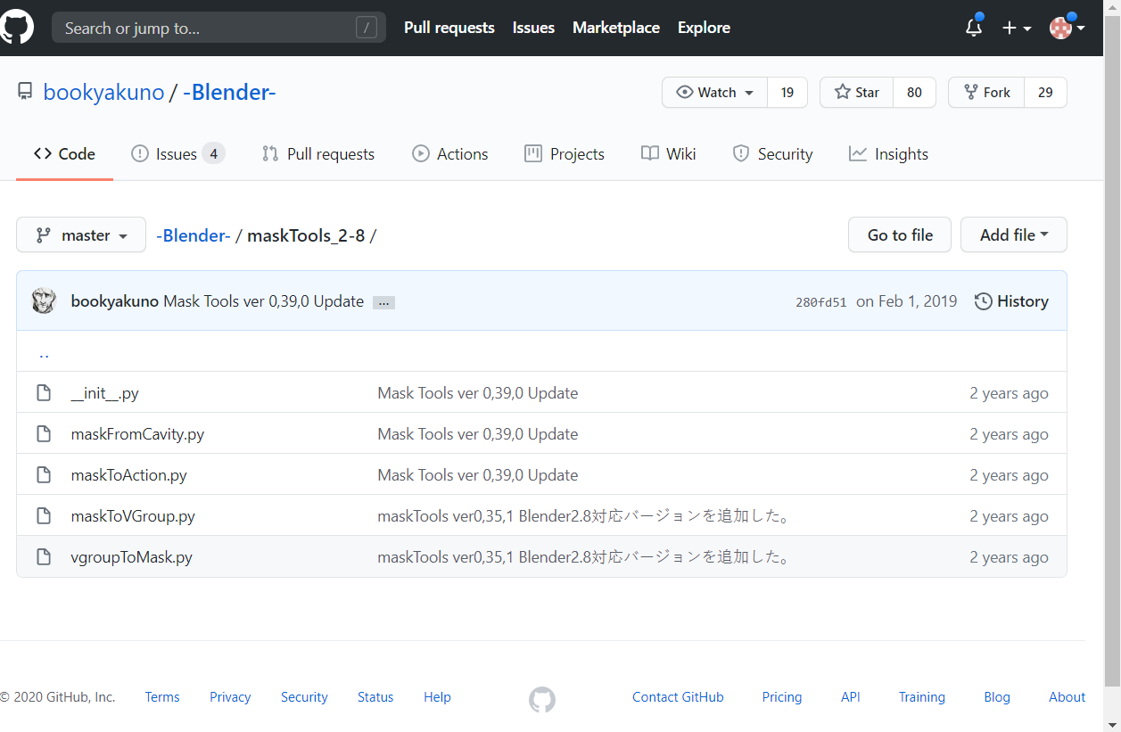
Task: Open stargazers count 80
Action: click(914, 93)
